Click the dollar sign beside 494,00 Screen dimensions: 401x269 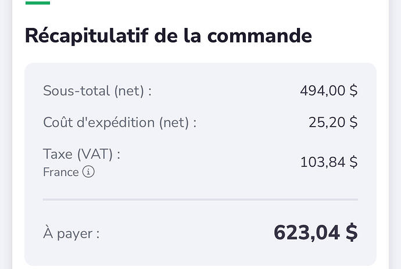point(354,91)
